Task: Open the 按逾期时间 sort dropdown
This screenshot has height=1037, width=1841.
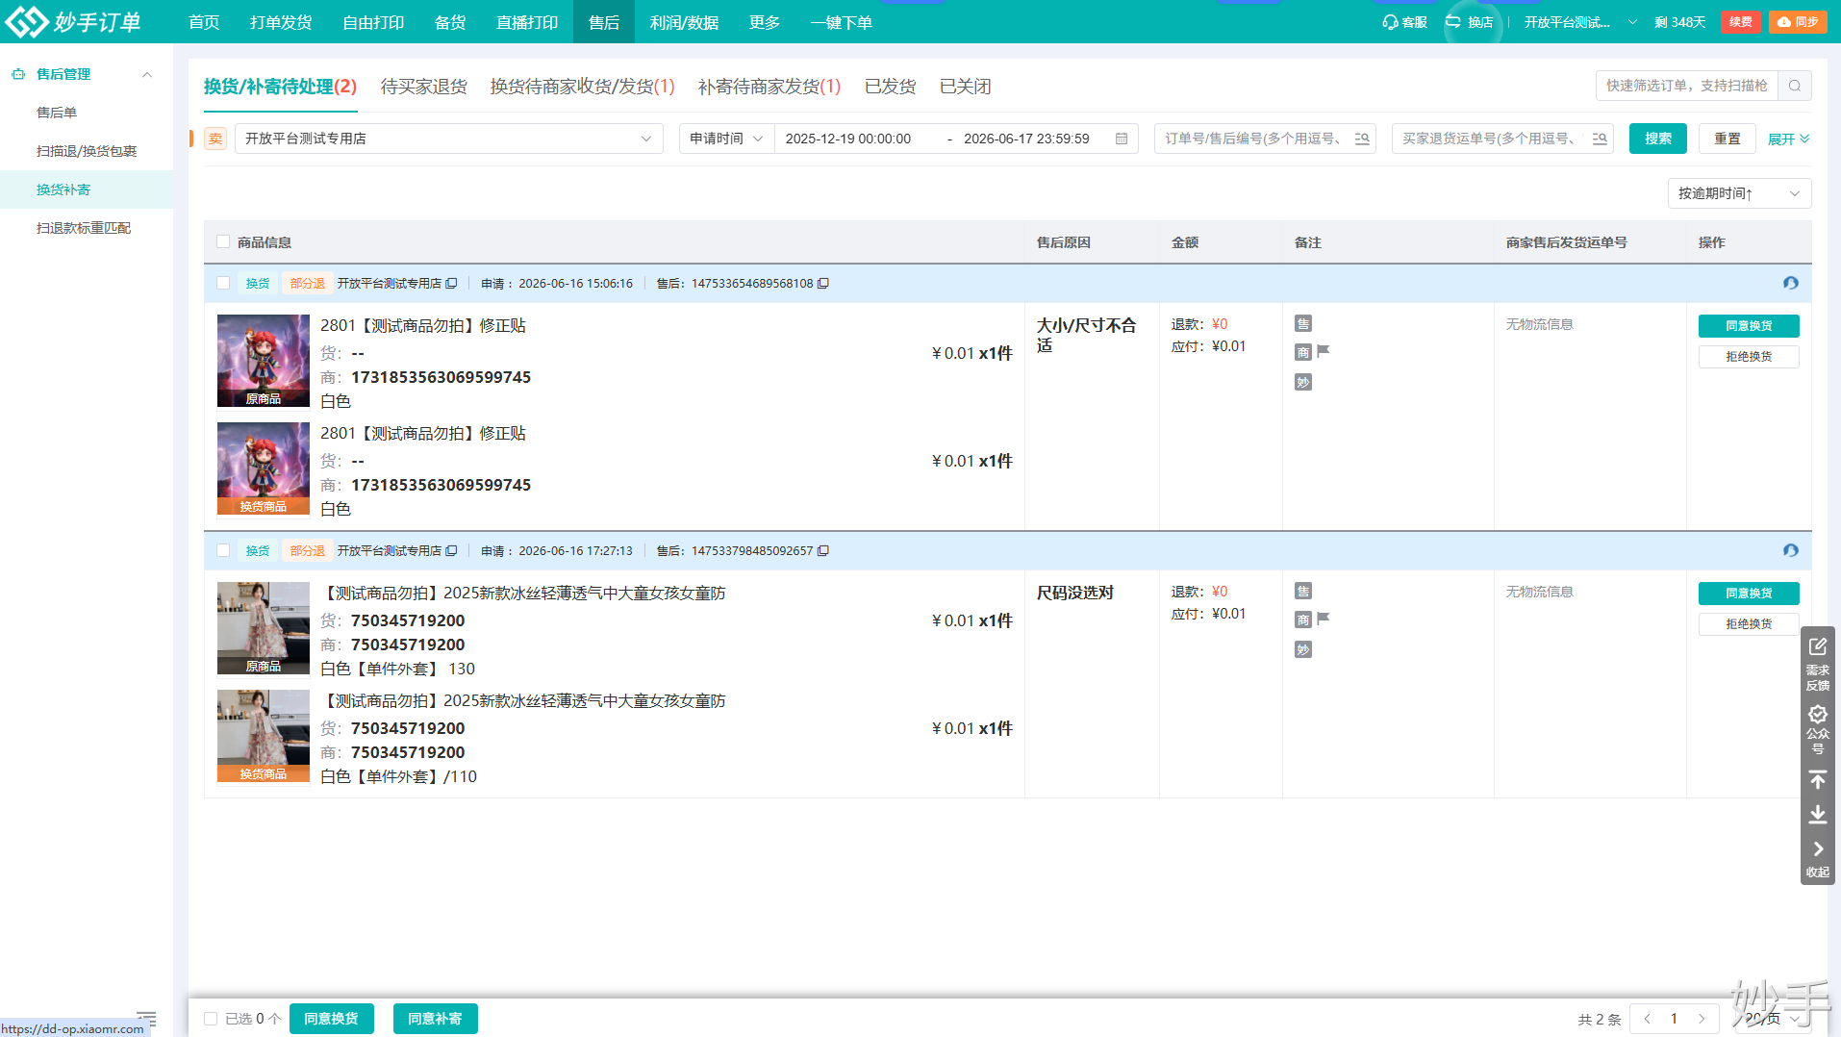Action: [x=1739, y=193]
